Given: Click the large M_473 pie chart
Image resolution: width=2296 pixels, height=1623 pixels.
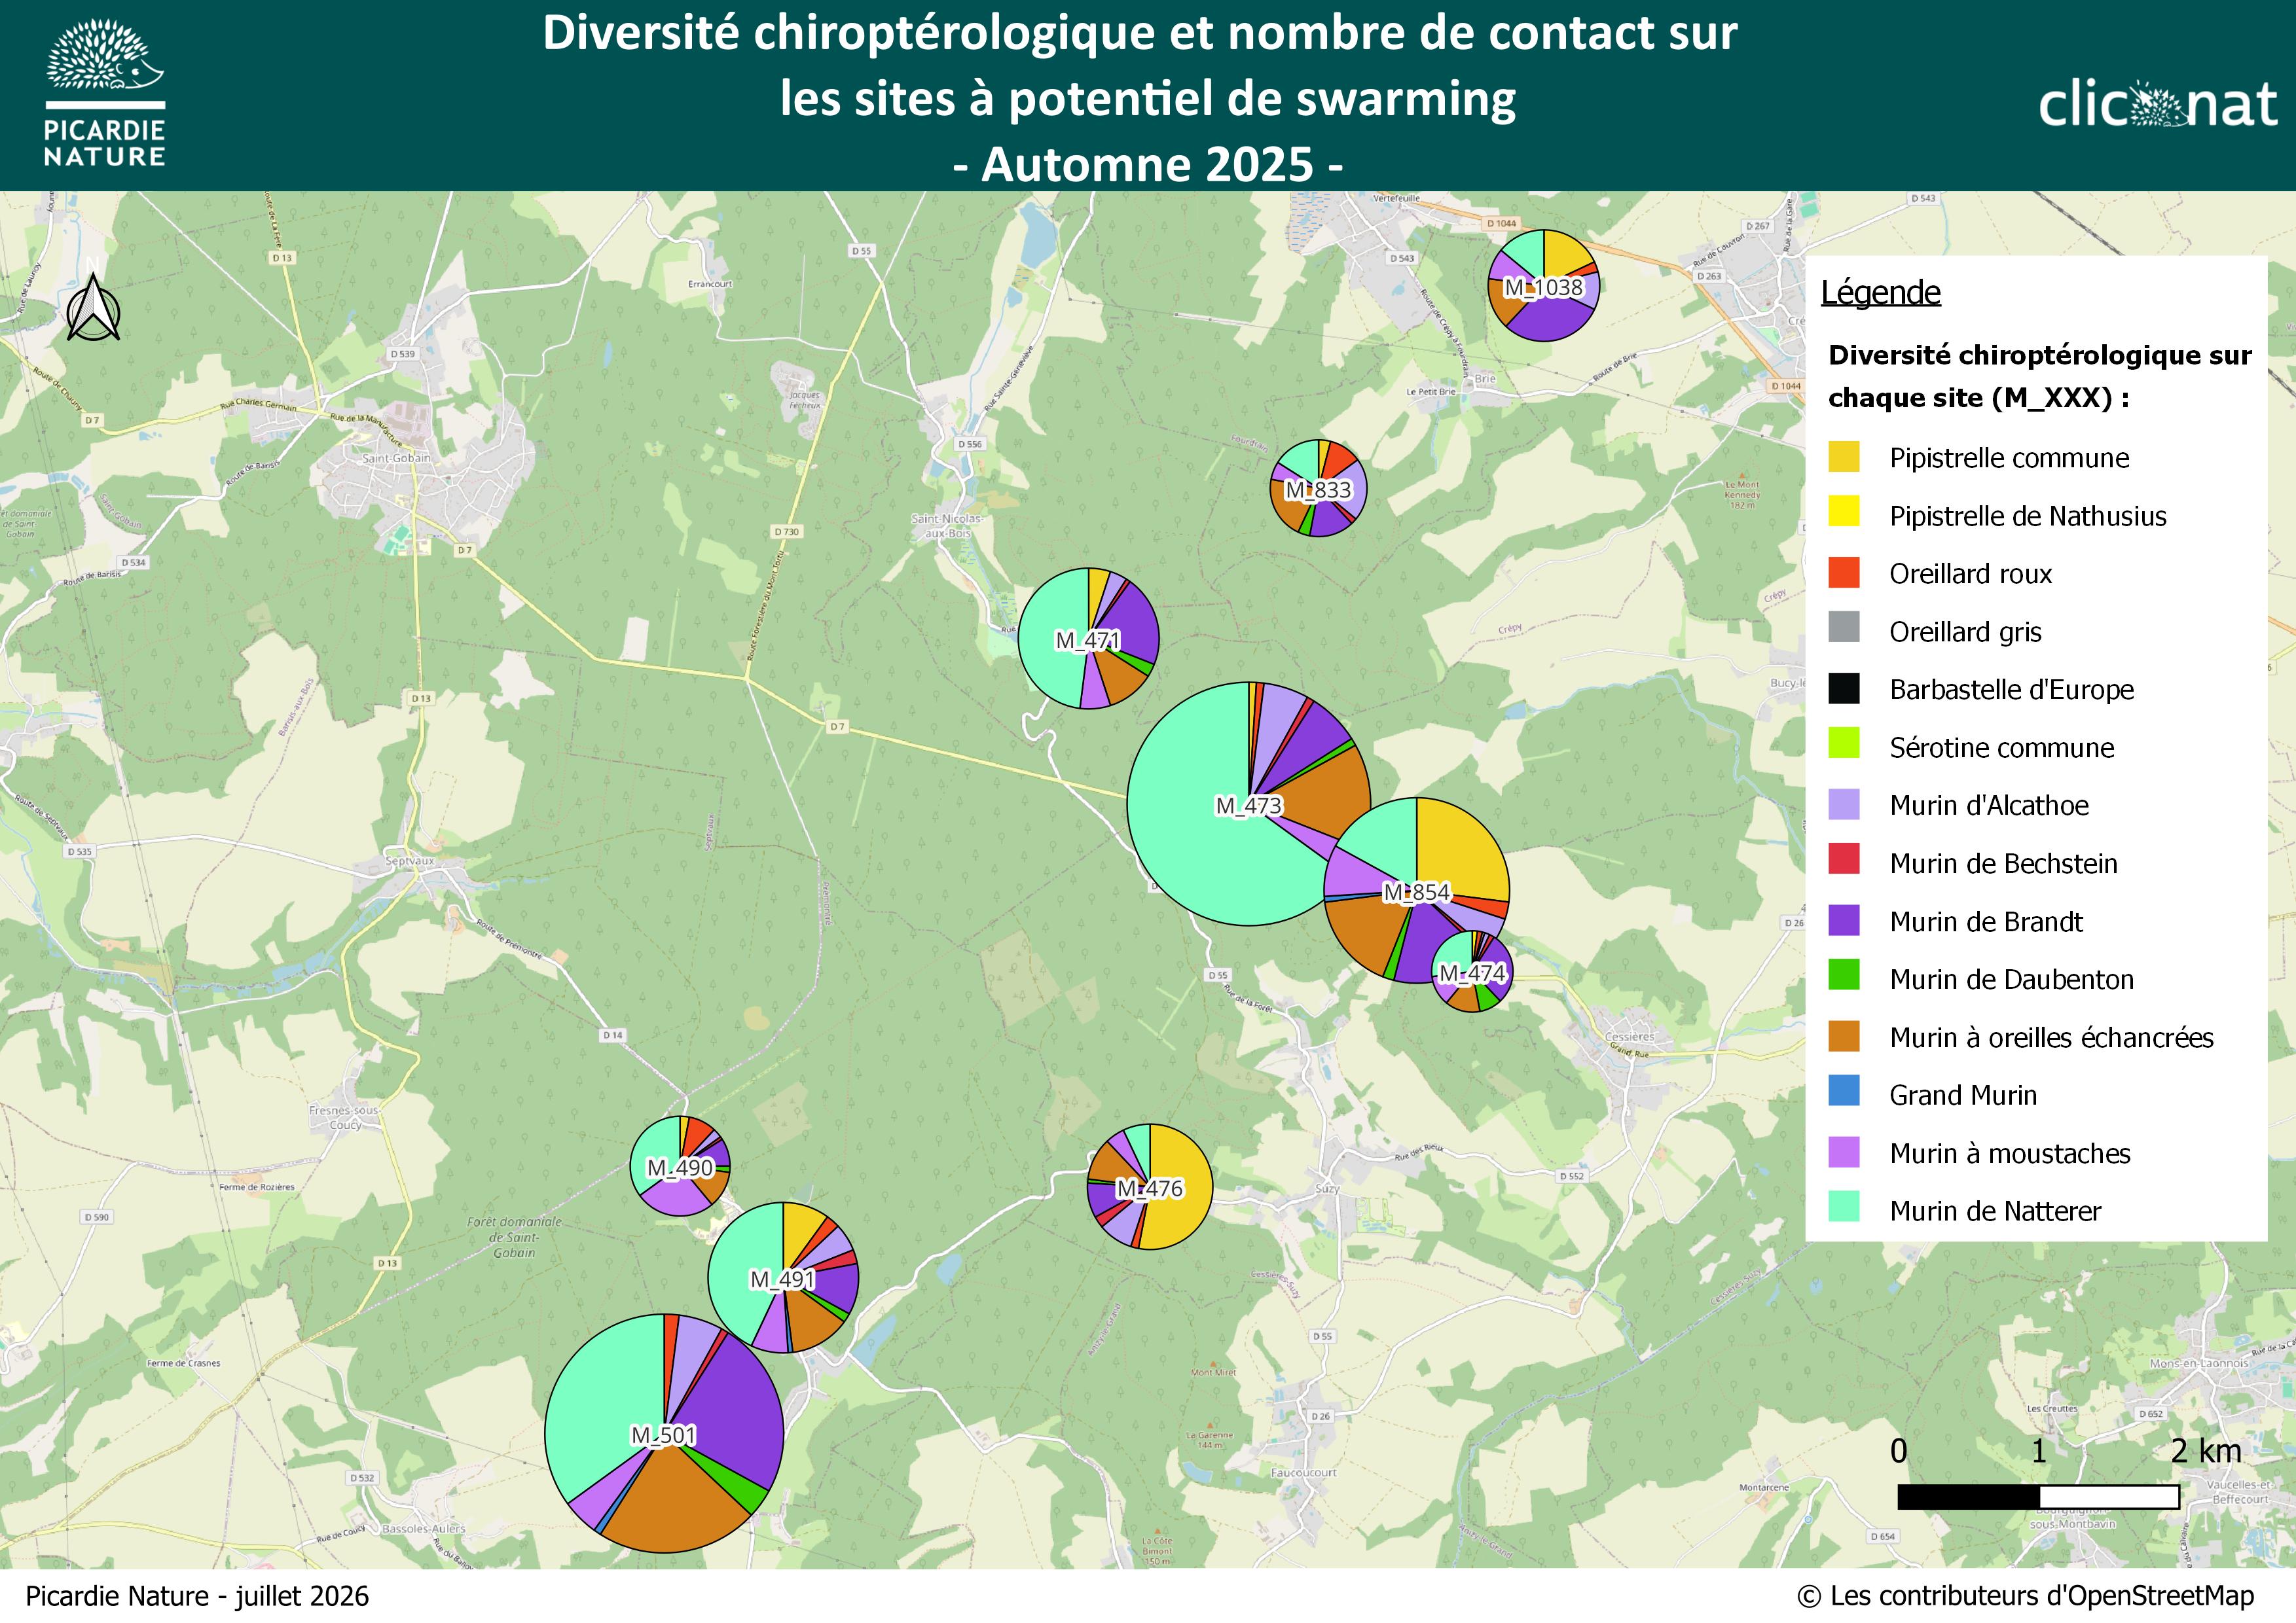Looking at the screenshot, I should pyautogui.click(x=1249, y=804).
